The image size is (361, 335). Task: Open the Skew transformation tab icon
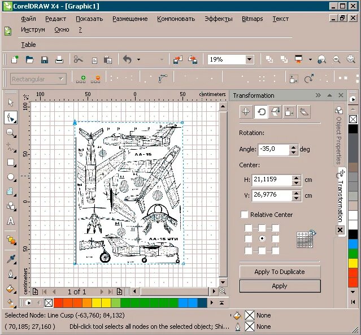[304, 112]
